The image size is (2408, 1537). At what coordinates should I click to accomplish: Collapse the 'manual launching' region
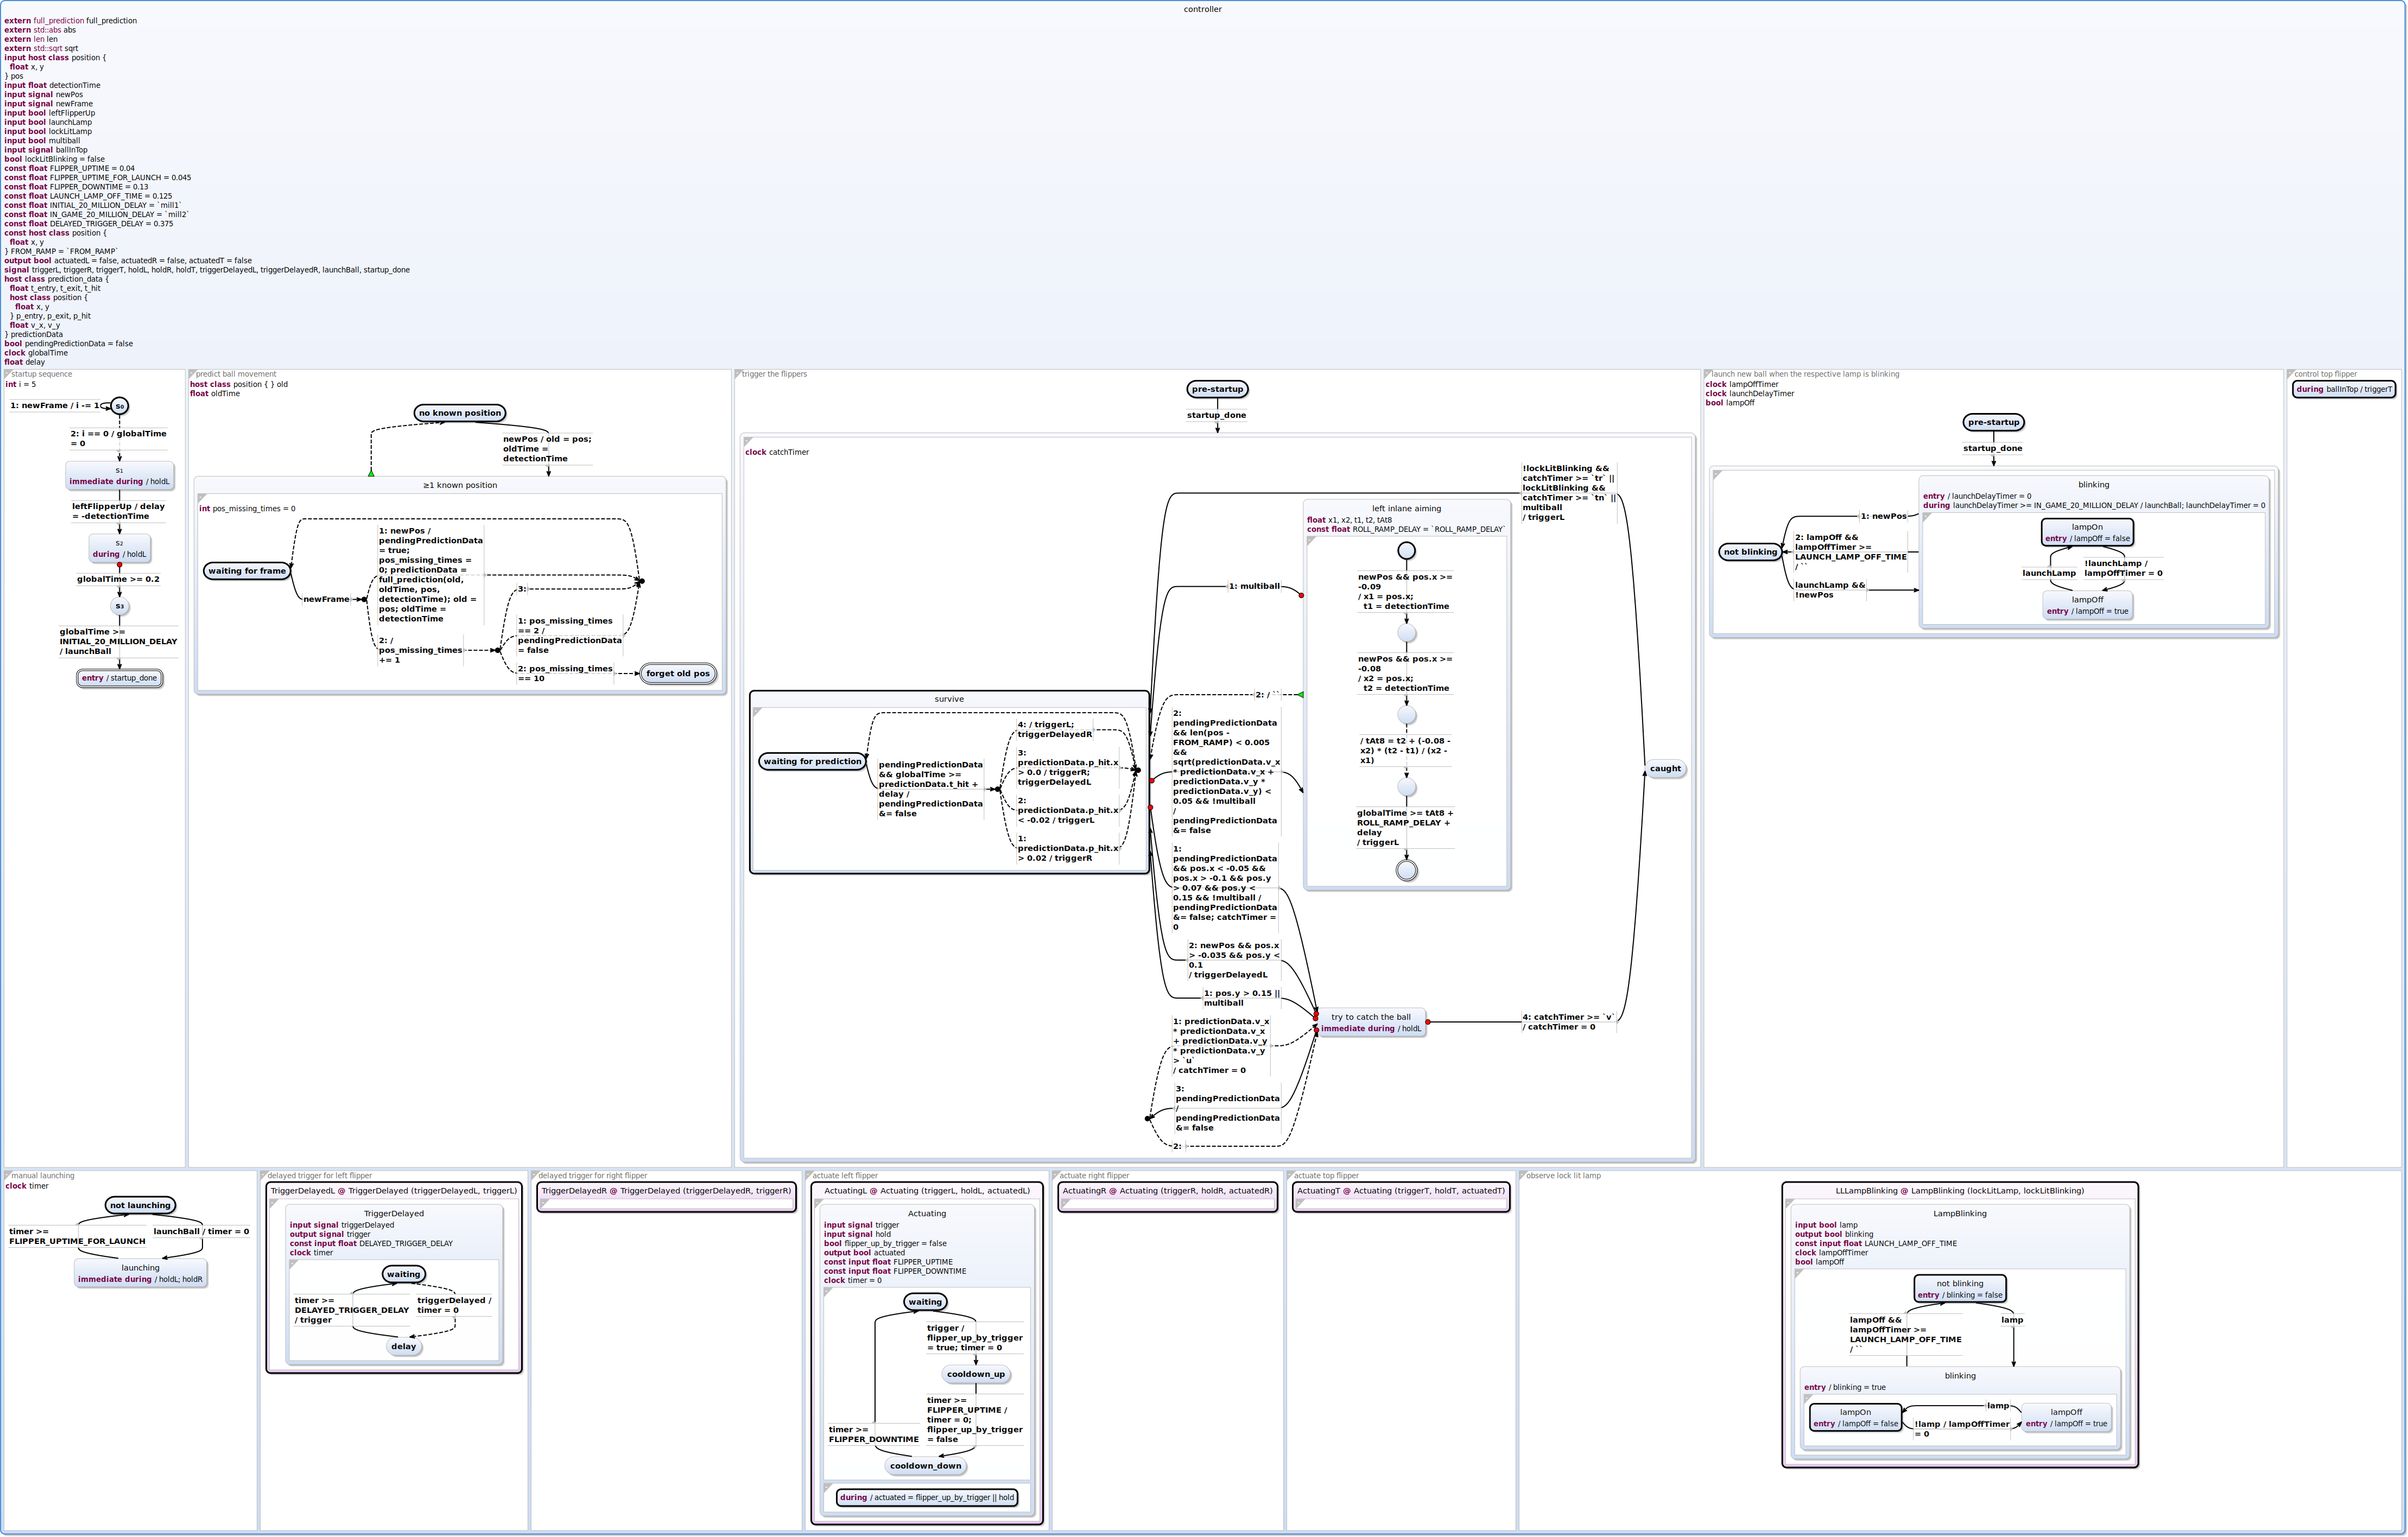click(8, 1176)
